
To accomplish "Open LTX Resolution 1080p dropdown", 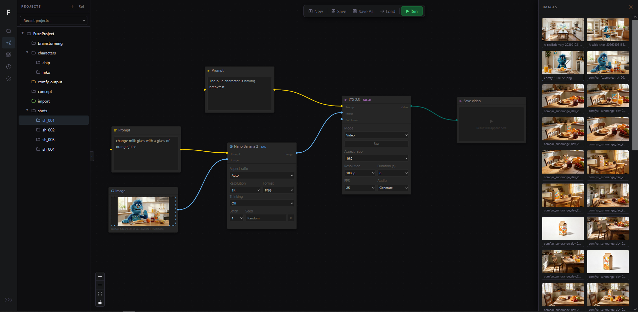I will pos(360,173).
